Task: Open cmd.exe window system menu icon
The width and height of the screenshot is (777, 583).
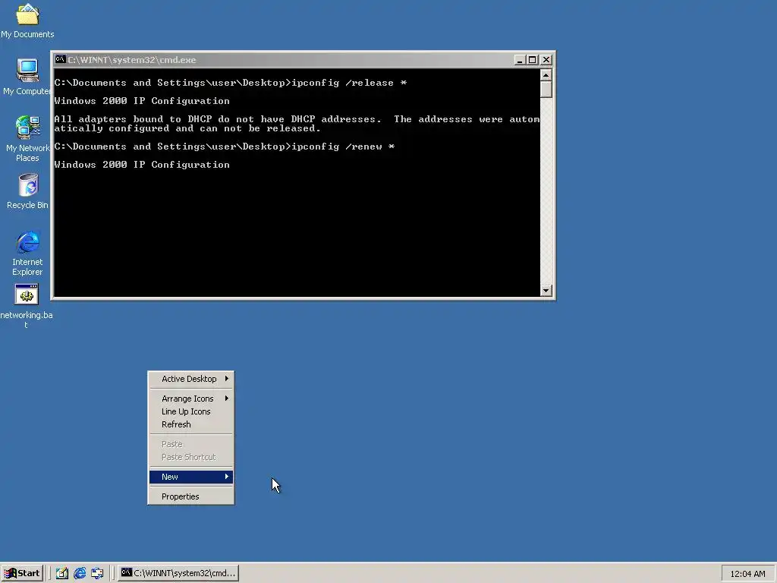Action: tap(61, 59)
